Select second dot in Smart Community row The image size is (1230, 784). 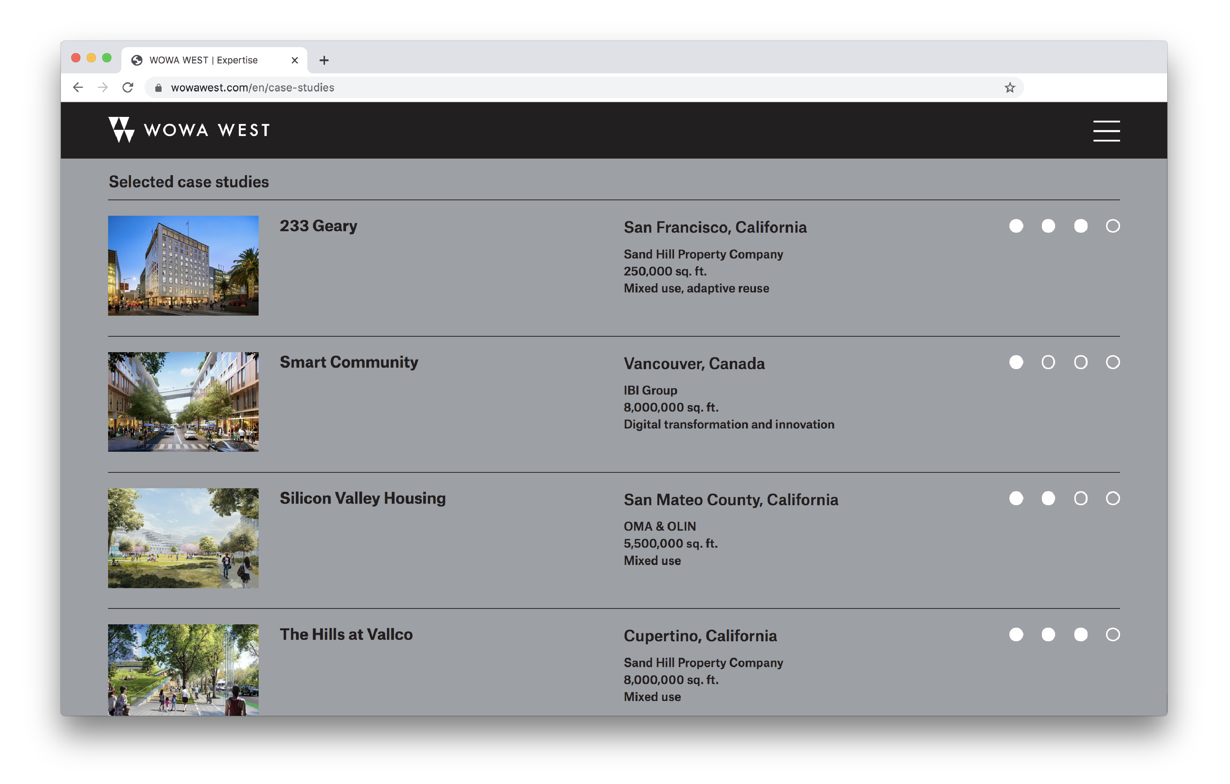click(1048, 362)
